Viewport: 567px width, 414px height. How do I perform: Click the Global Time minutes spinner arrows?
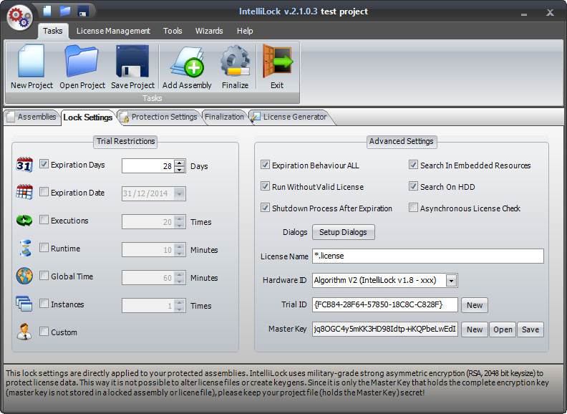[x=180, y=278]
